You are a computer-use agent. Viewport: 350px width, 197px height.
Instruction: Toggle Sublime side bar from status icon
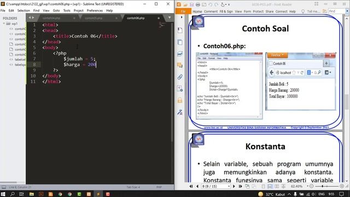click(x=4, y=187)
